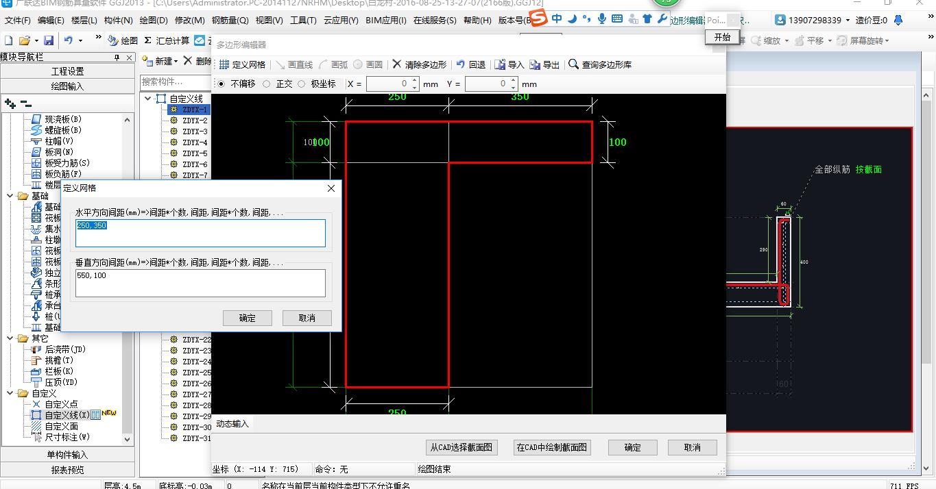Open 云应用(Y) menu
The image size is (936, 489).
tap(339, 21)
